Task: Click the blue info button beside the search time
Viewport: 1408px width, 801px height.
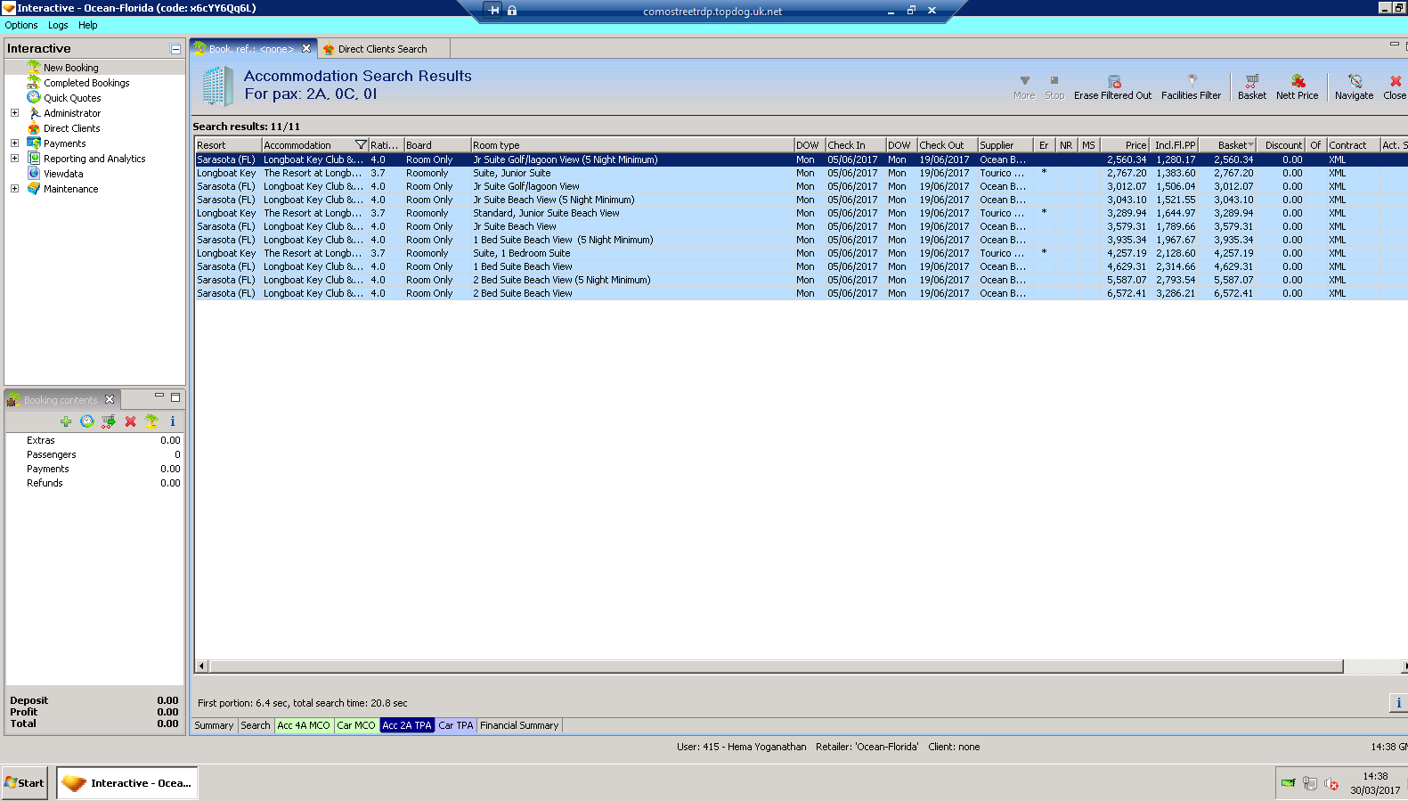Action: pyautogui.click(x=1398, y=703)
